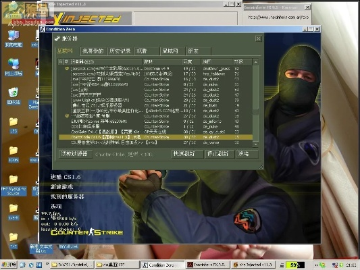Image resolution: width=360 pixels, height=270 pixels.
Task: Click the server list scroll-down arrow
Action: 255,144
